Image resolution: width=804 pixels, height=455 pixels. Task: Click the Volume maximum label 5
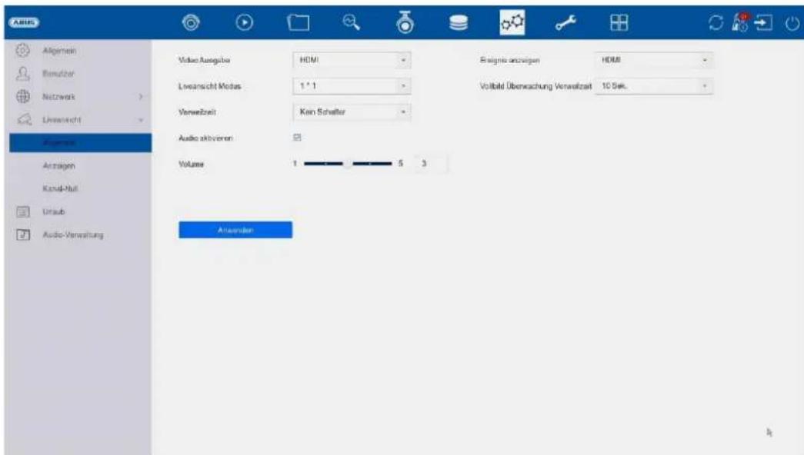(x=401, y=164)
